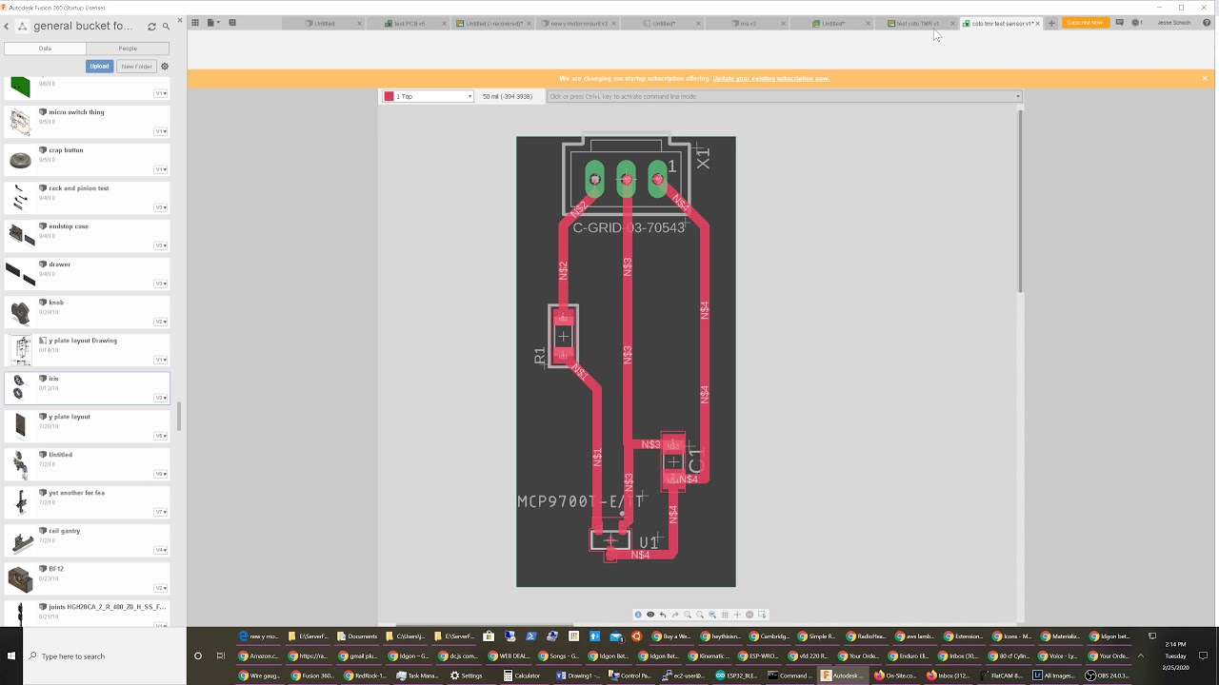Open the job status clock icon
The width and height of the screenshot is (1219, 685).
coord(1136,23)
